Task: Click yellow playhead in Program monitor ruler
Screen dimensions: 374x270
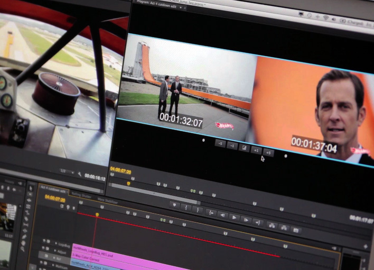Action: [x=128, y=184]
